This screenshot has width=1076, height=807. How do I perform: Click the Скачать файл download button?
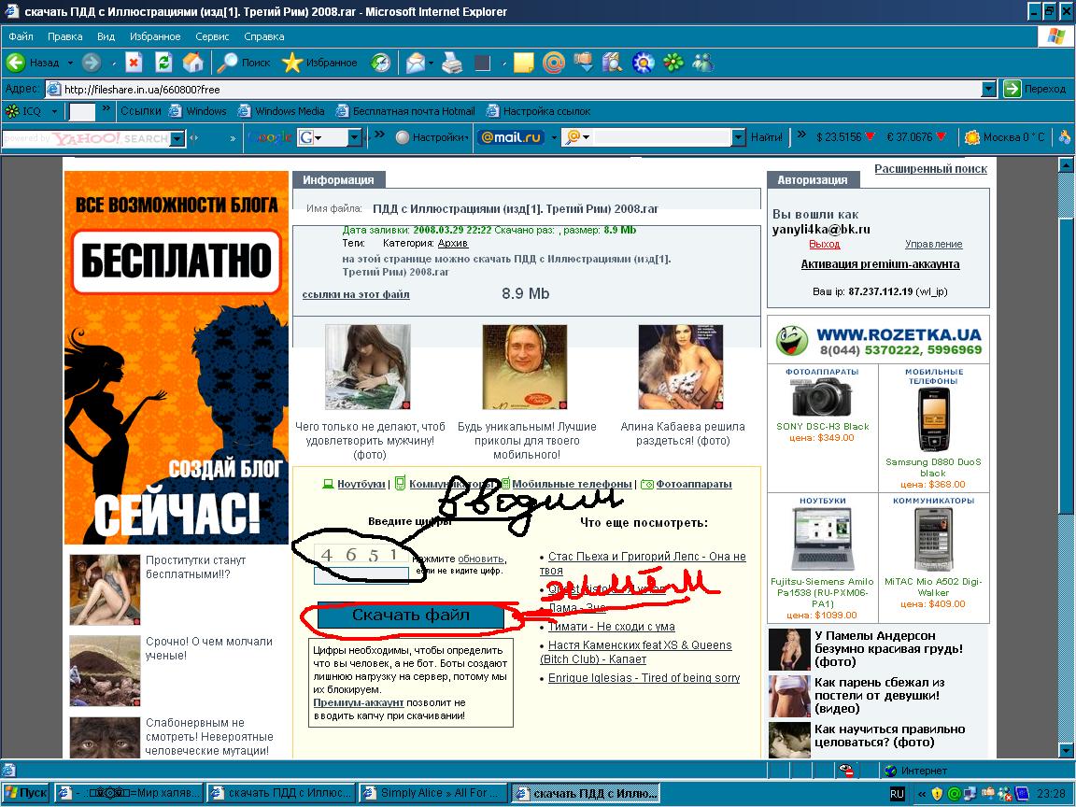tap(410, 616)
